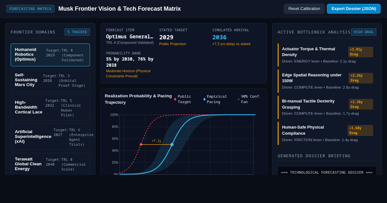Click the Optimus General forecast item title

[130, 37]
